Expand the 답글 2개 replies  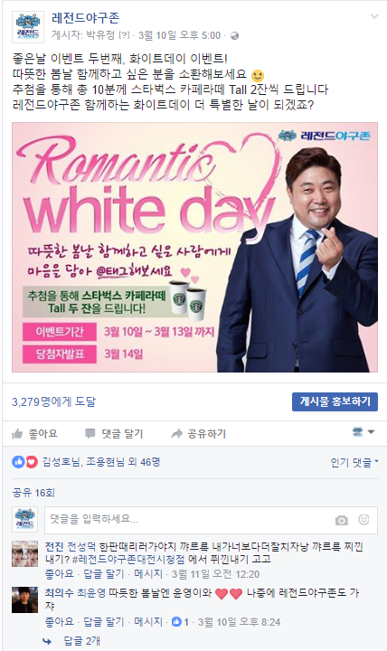click(81, 641)
